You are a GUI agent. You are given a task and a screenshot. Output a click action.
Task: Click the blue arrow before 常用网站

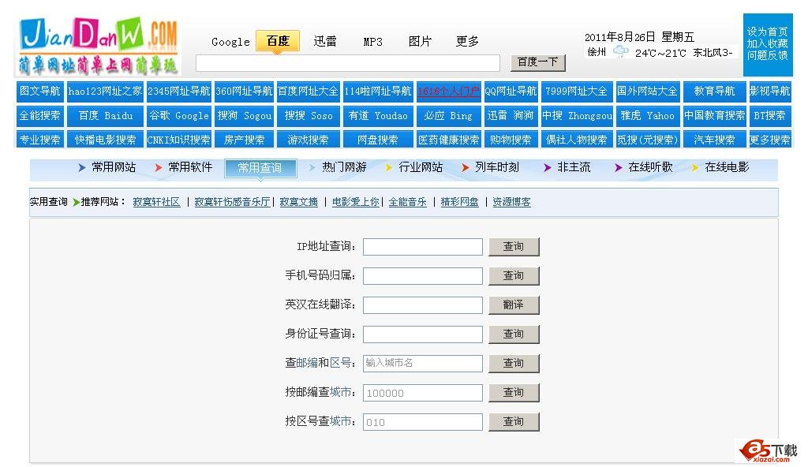[x=81, y=167]
